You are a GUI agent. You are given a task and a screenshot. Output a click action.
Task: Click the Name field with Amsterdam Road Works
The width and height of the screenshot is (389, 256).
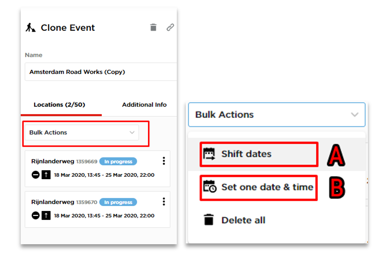pos(101,72)
